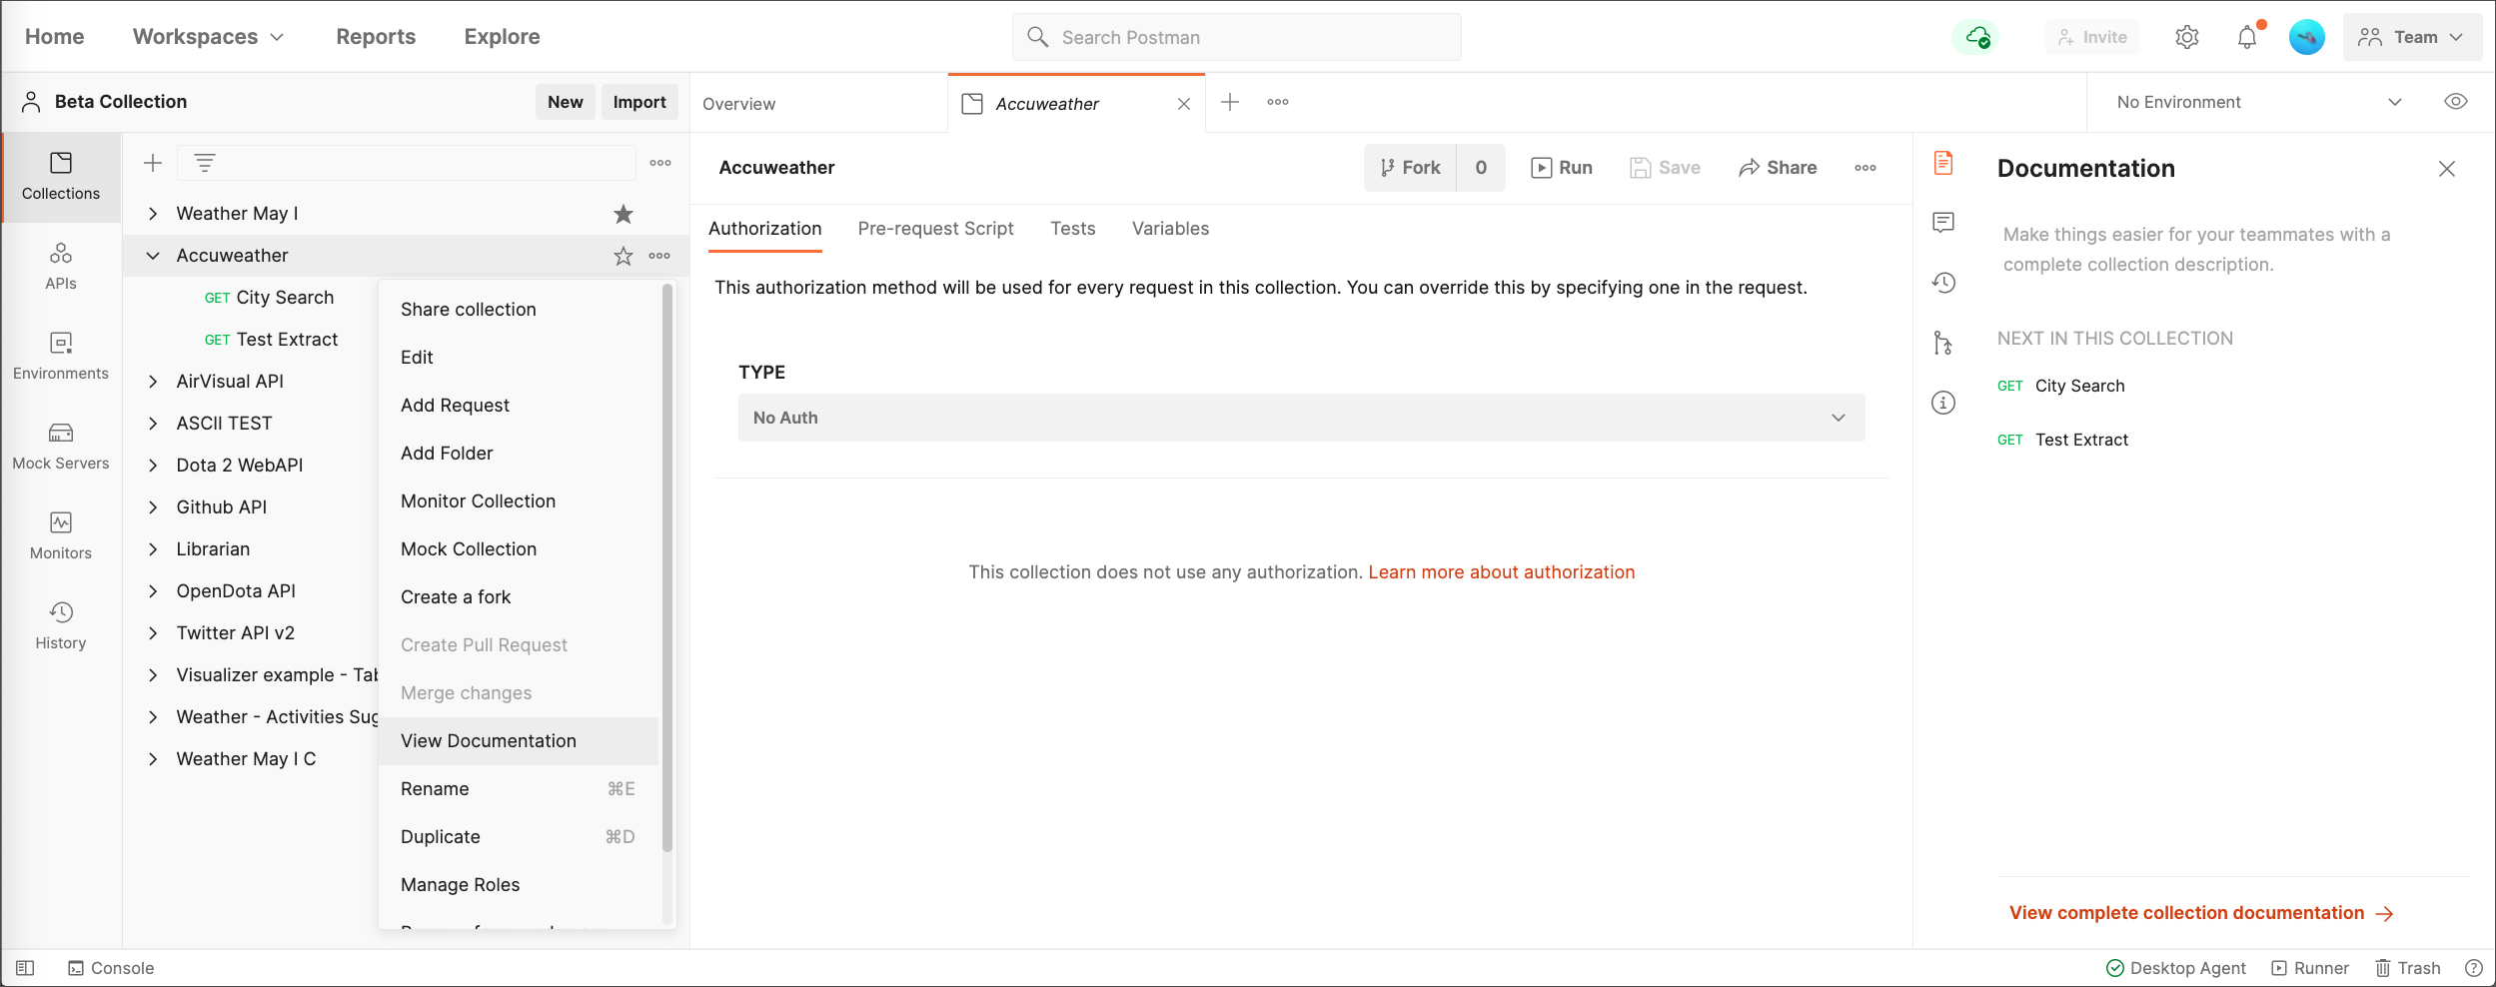The width and height of the screenshot is (2496, 987).
Task: Switch to the Variables tab
Action: click(1170, 229)
